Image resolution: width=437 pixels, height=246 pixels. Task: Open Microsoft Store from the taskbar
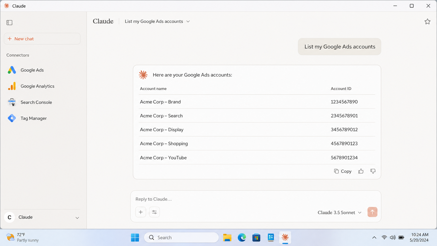coord(256,237)
